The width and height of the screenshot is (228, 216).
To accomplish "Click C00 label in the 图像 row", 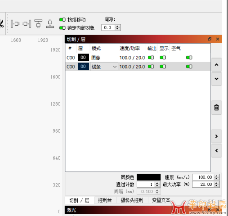I will 71,58.
